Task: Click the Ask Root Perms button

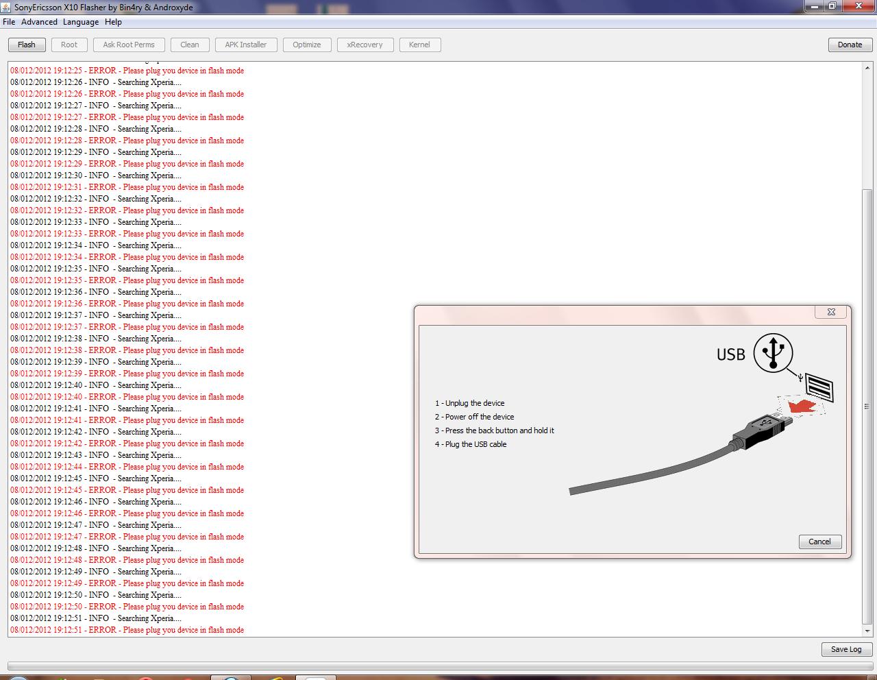Action: (129, 45)
